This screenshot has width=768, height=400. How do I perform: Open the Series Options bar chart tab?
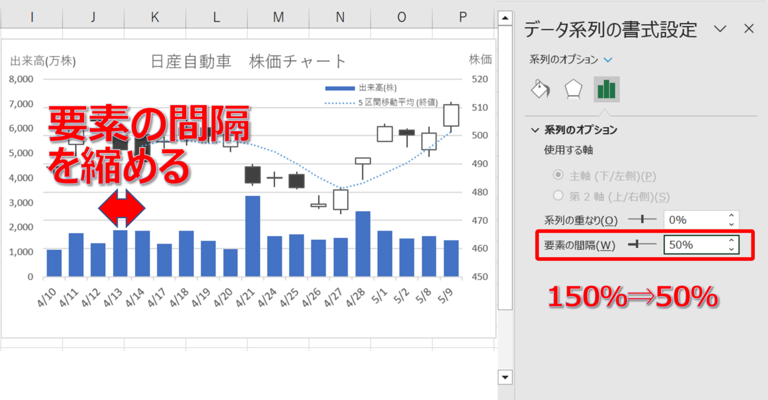tap(606, 90)
